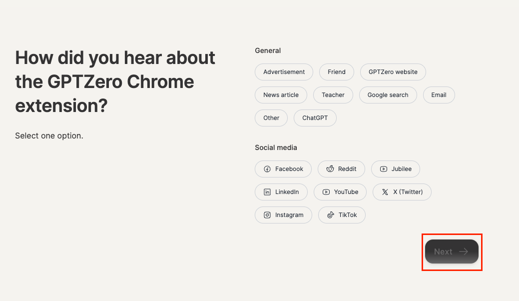Pick the News article chip

(281, 95)
